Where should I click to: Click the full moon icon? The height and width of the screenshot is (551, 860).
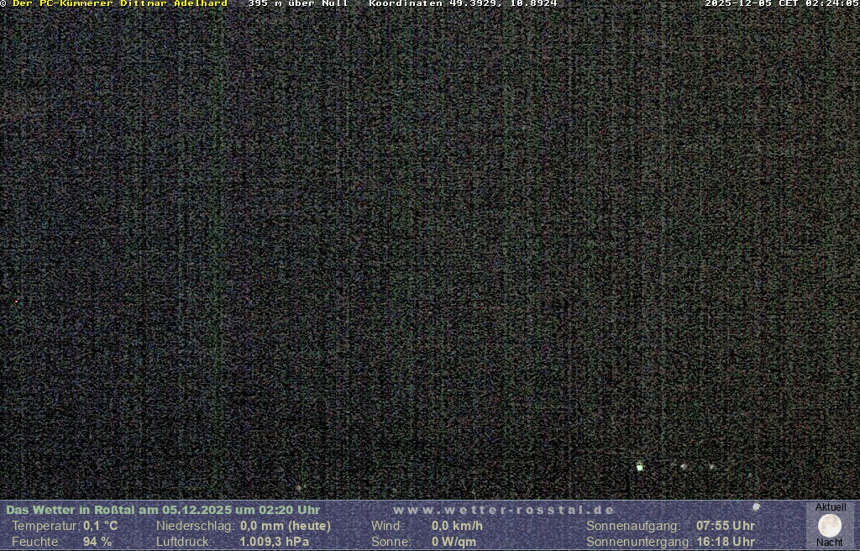[830, 526]
